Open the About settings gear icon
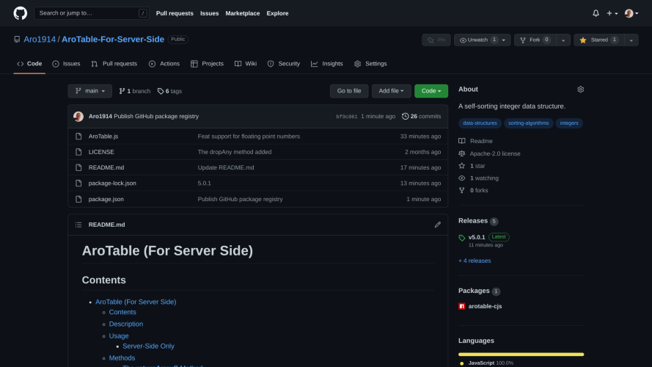Viewport: 652px width, 367px height. click(x=580, y=90)
